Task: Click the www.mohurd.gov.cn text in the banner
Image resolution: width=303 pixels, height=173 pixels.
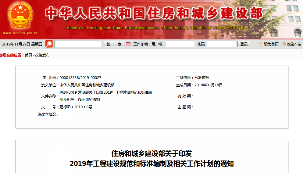Action: 20,33
